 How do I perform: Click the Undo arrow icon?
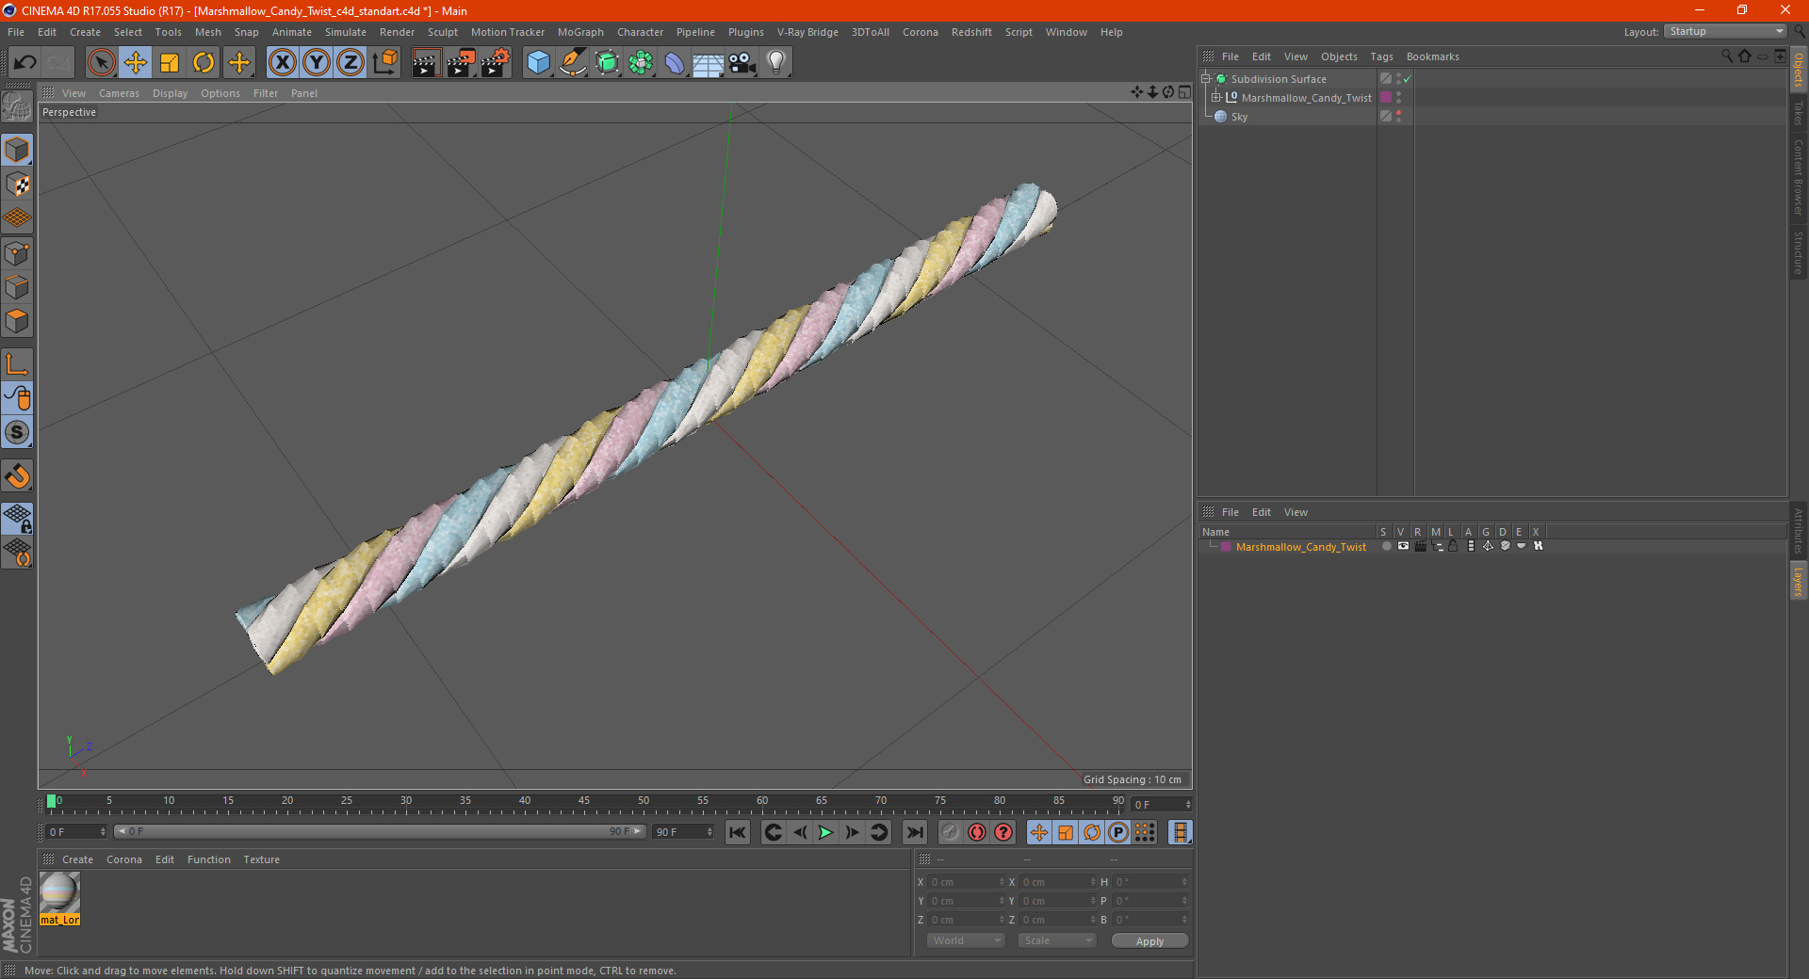[x=25, y=63]
